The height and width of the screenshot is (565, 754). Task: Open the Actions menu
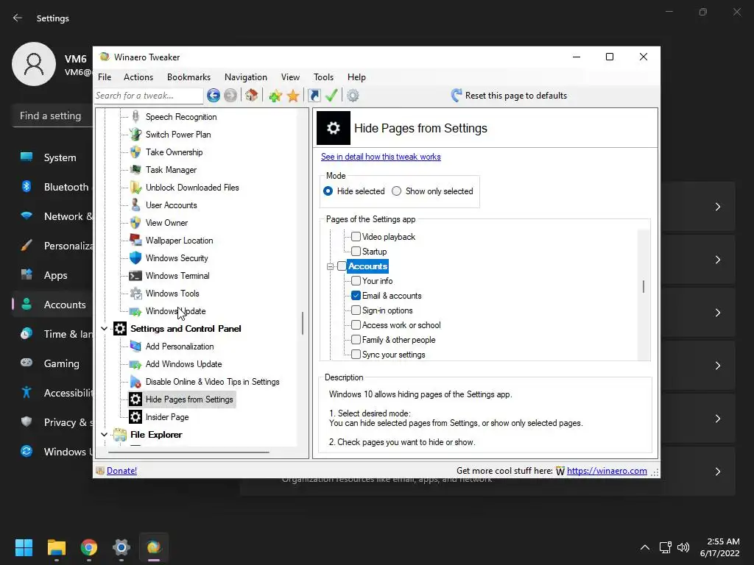[138, 77]
